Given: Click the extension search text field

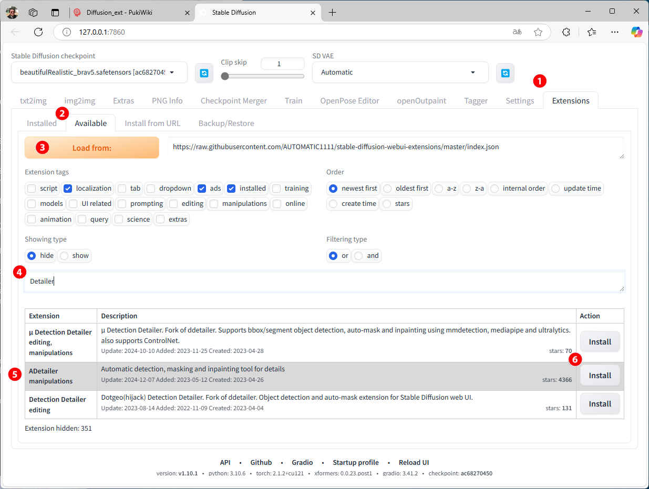Looking at the screenshot, I should point(324,282).
